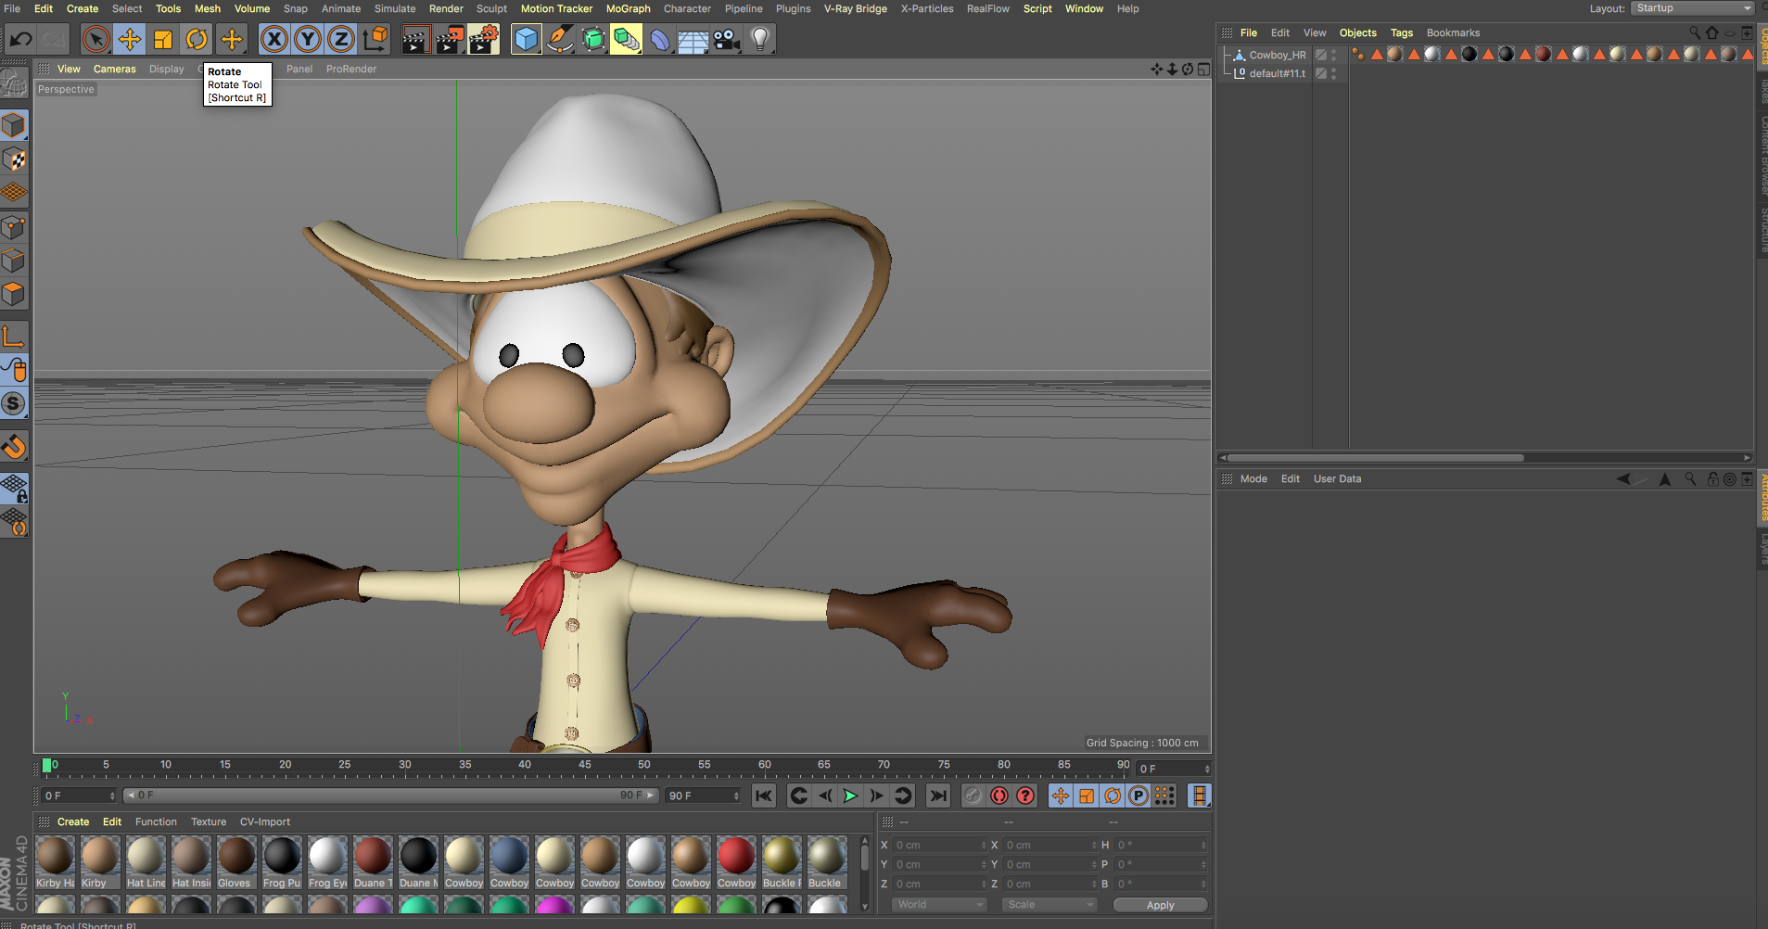Open User Data menu in Attributes
Viewport: 1768px width, 929px height.
point(1337,478)
